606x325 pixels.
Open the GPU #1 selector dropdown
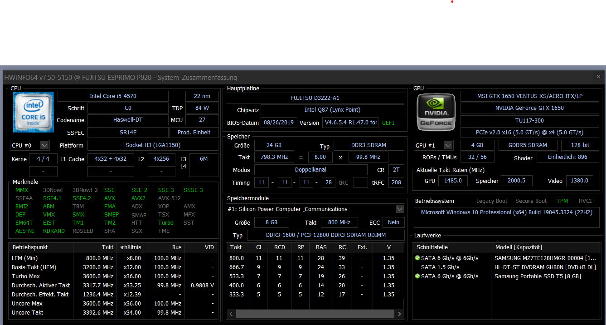point(448,145)
